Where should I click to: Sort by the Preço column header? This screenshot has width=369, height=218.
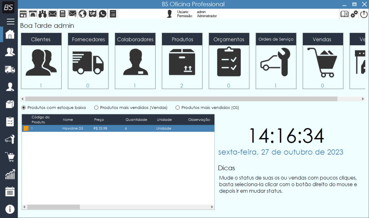coord(99,120)
